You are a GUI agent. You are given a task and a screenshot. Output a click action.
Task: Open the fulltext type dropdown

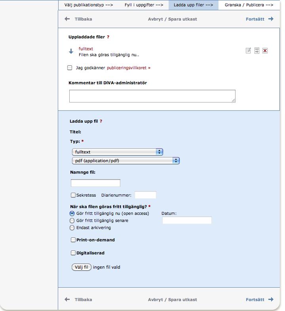tap(118, 152)
